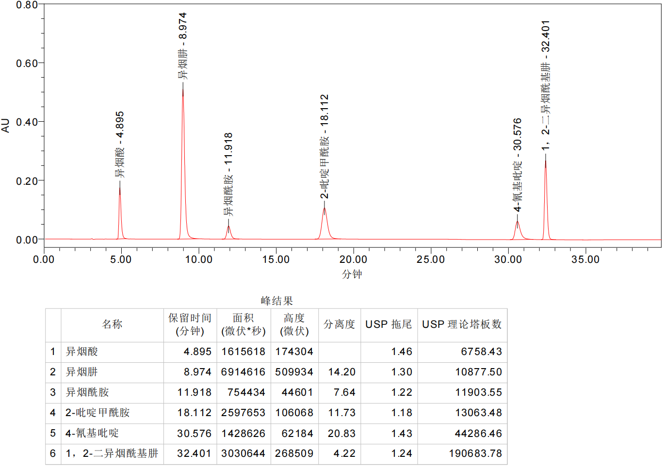The height and width of the screenshot is (468, 664).
Task: Click the 异烟酸 peak label at 4.895
Action: coord(120,145)
